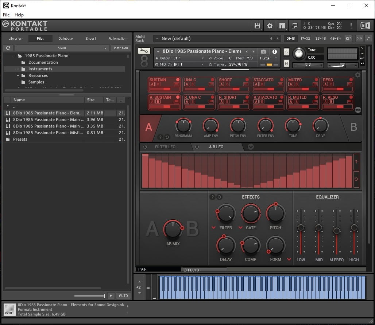This screenshot has width=375, height=325.
Task: Minimize the rack view icon
Action: (x=368, y=38)
